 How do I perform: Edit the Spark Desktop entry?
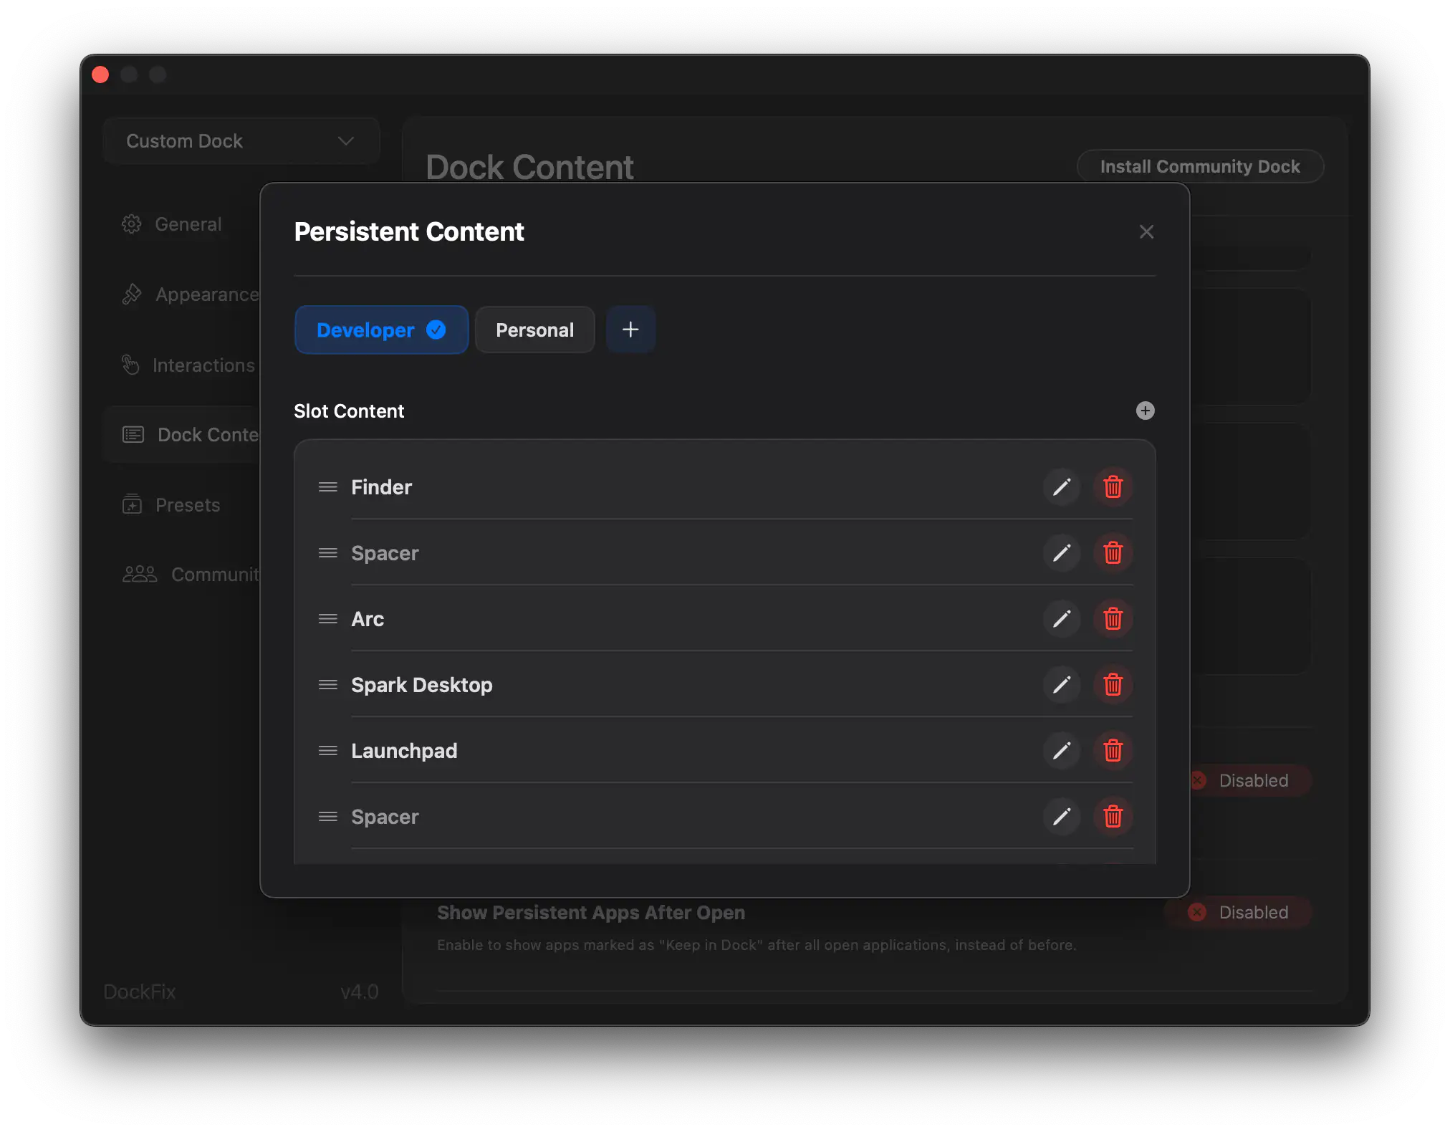[1062, 685]
